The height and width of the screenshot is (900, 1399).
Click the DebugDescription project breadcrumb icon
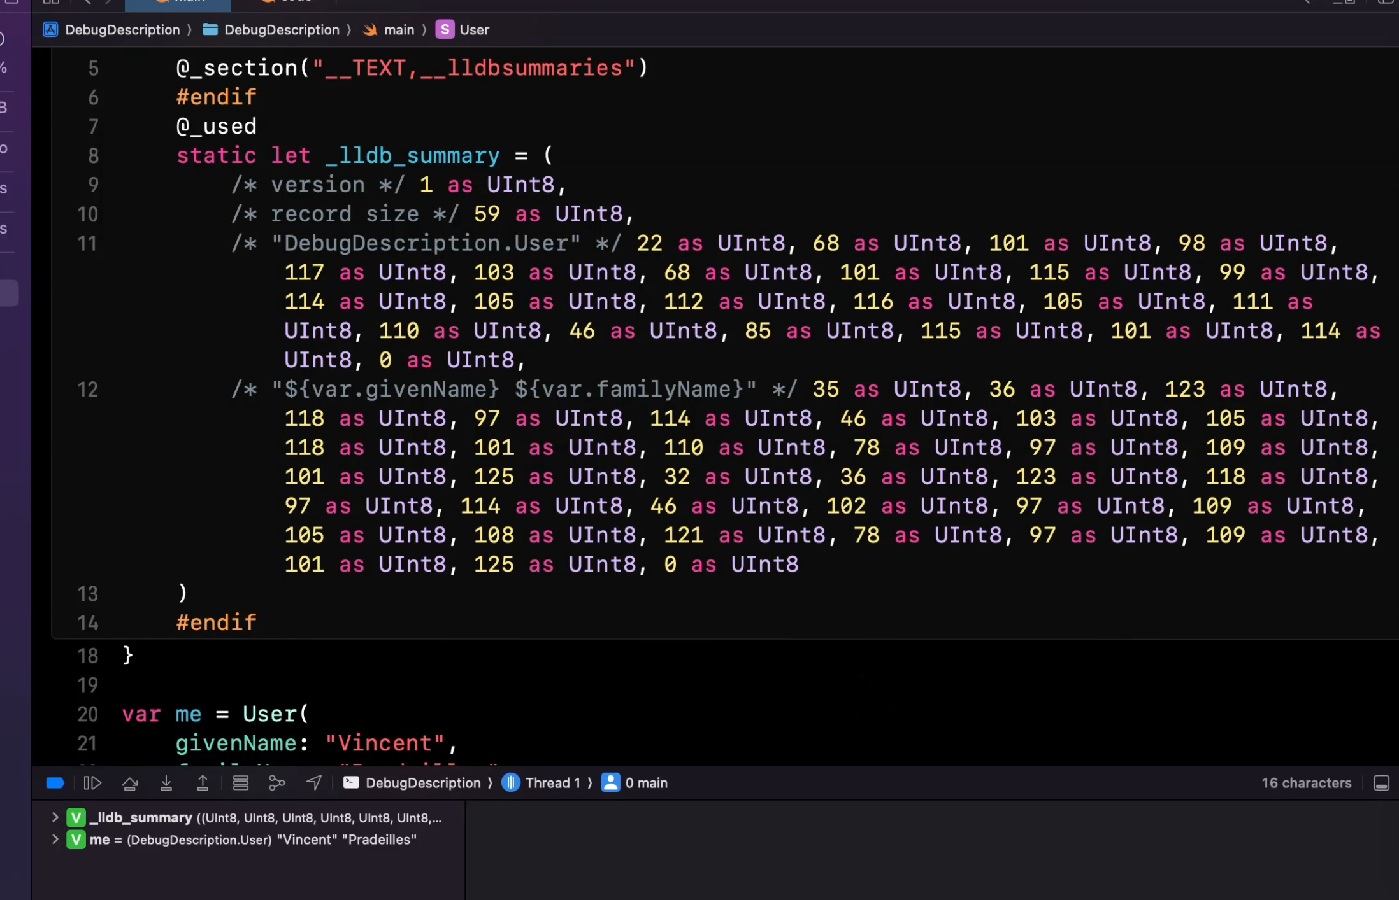click(x=50, y=30)
